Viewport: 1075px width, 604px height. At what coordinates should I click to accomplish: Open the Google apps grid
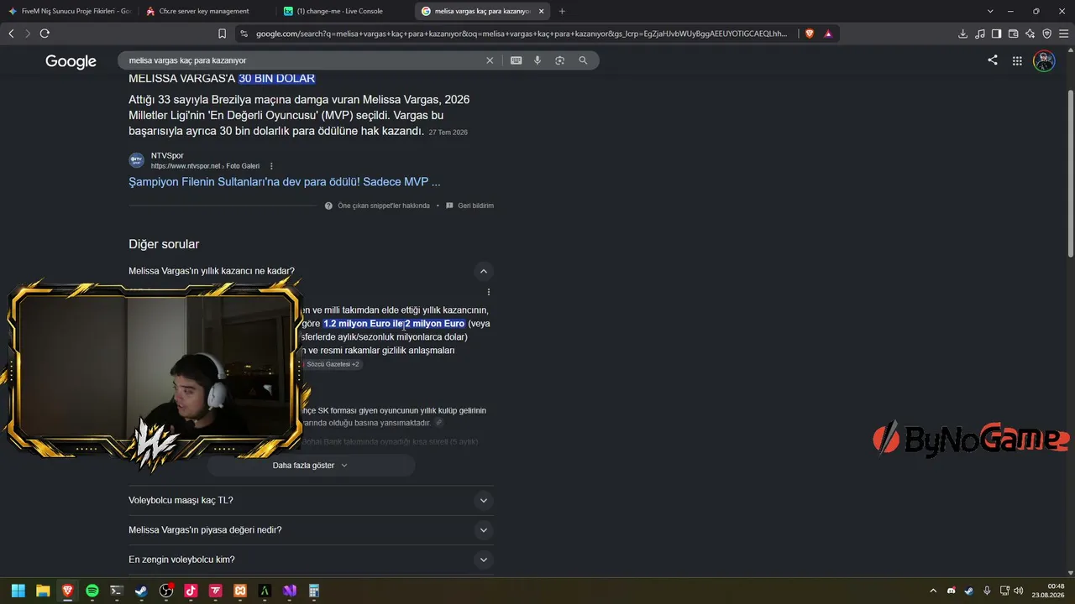(x=1017, y=60)
